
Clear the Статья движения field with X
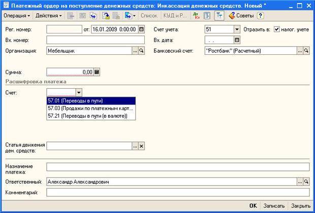pos(142,146)
